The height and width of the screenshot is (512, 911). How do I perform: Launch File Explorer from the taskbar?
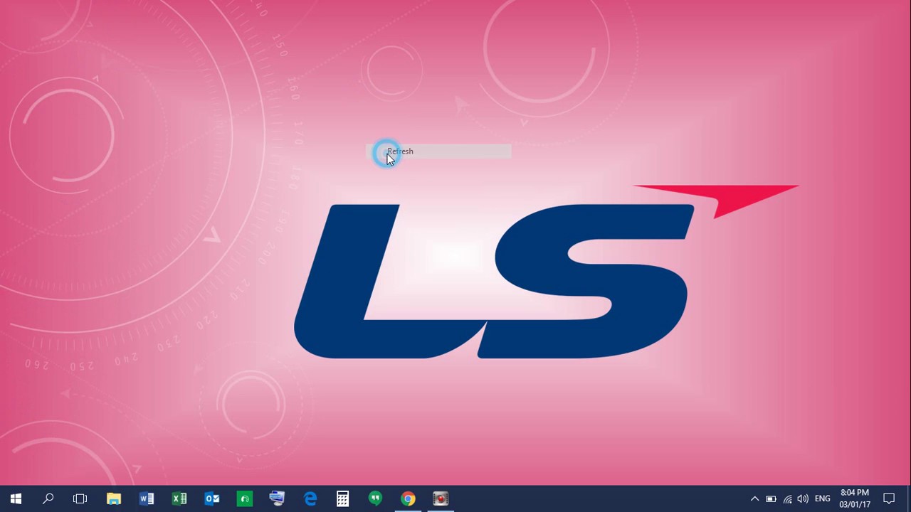click(x=114, y=498)
